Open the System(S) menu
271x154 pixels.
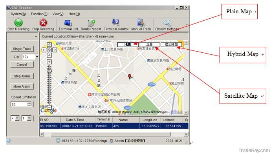click(18, 14)
